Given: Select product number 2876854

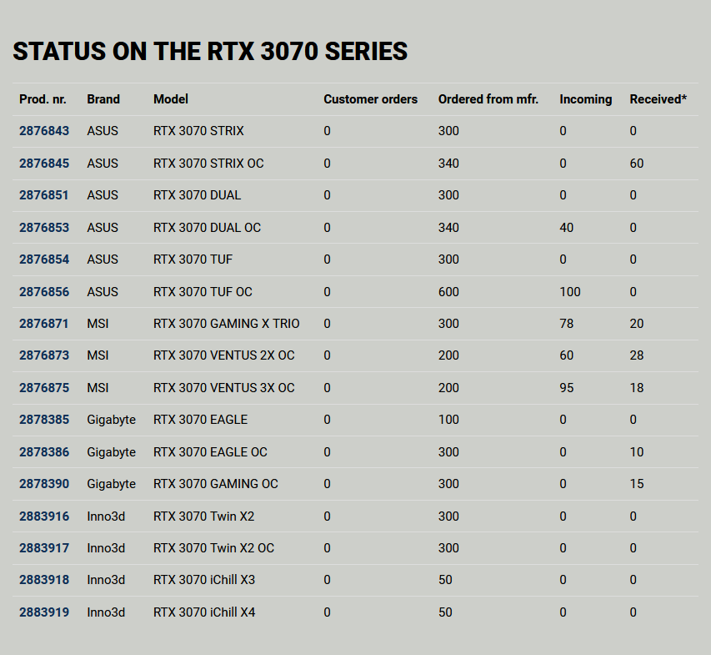Looking at the screenshot, I should (44, 259).
